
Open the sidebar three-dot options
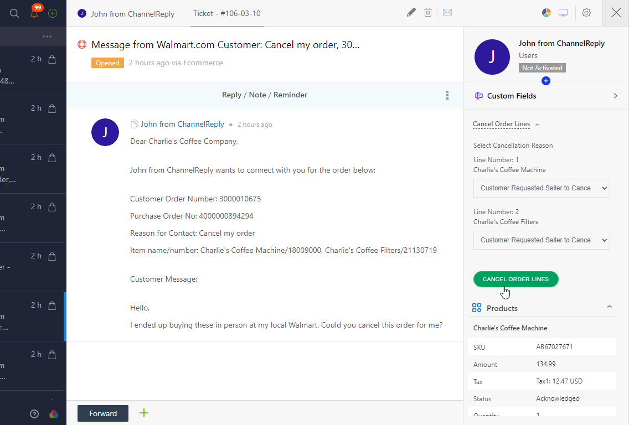[47, 37]
